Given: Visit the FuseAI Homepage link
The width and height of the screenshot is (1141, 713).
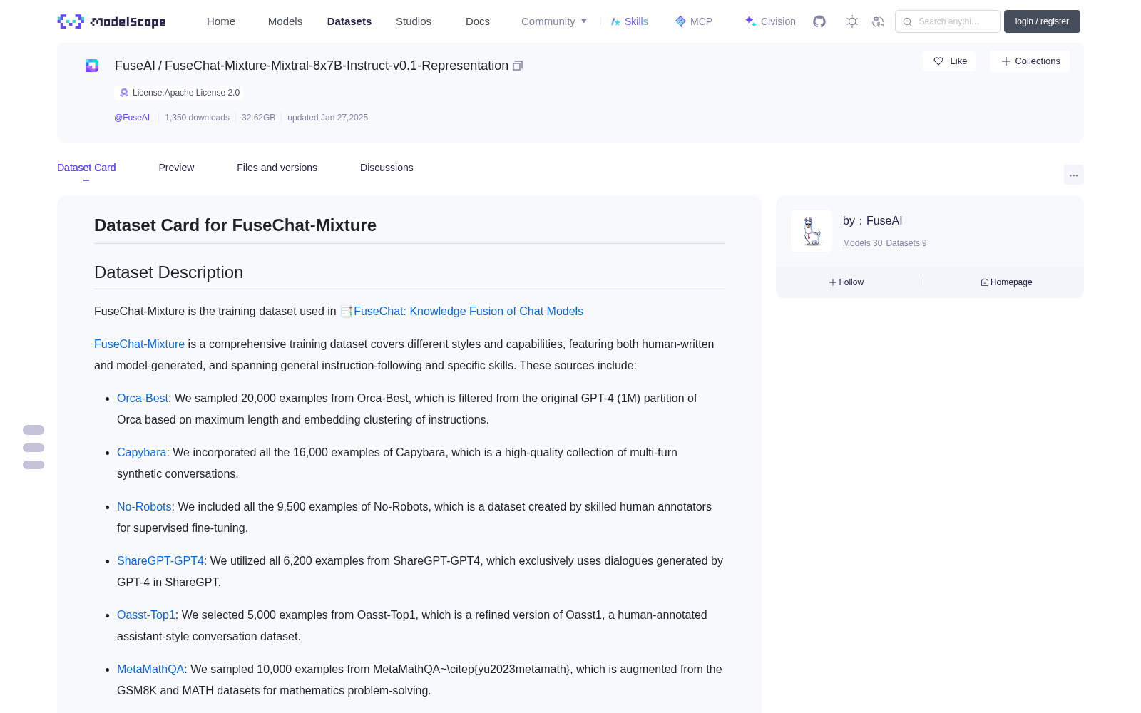Looking at the screenshot, I should click(1006, 282).
